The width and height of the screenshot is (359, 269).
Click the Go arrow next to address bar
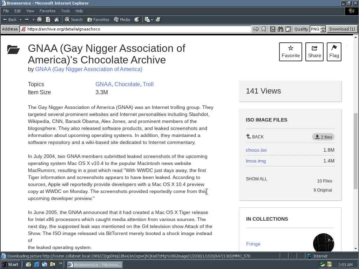256,29
